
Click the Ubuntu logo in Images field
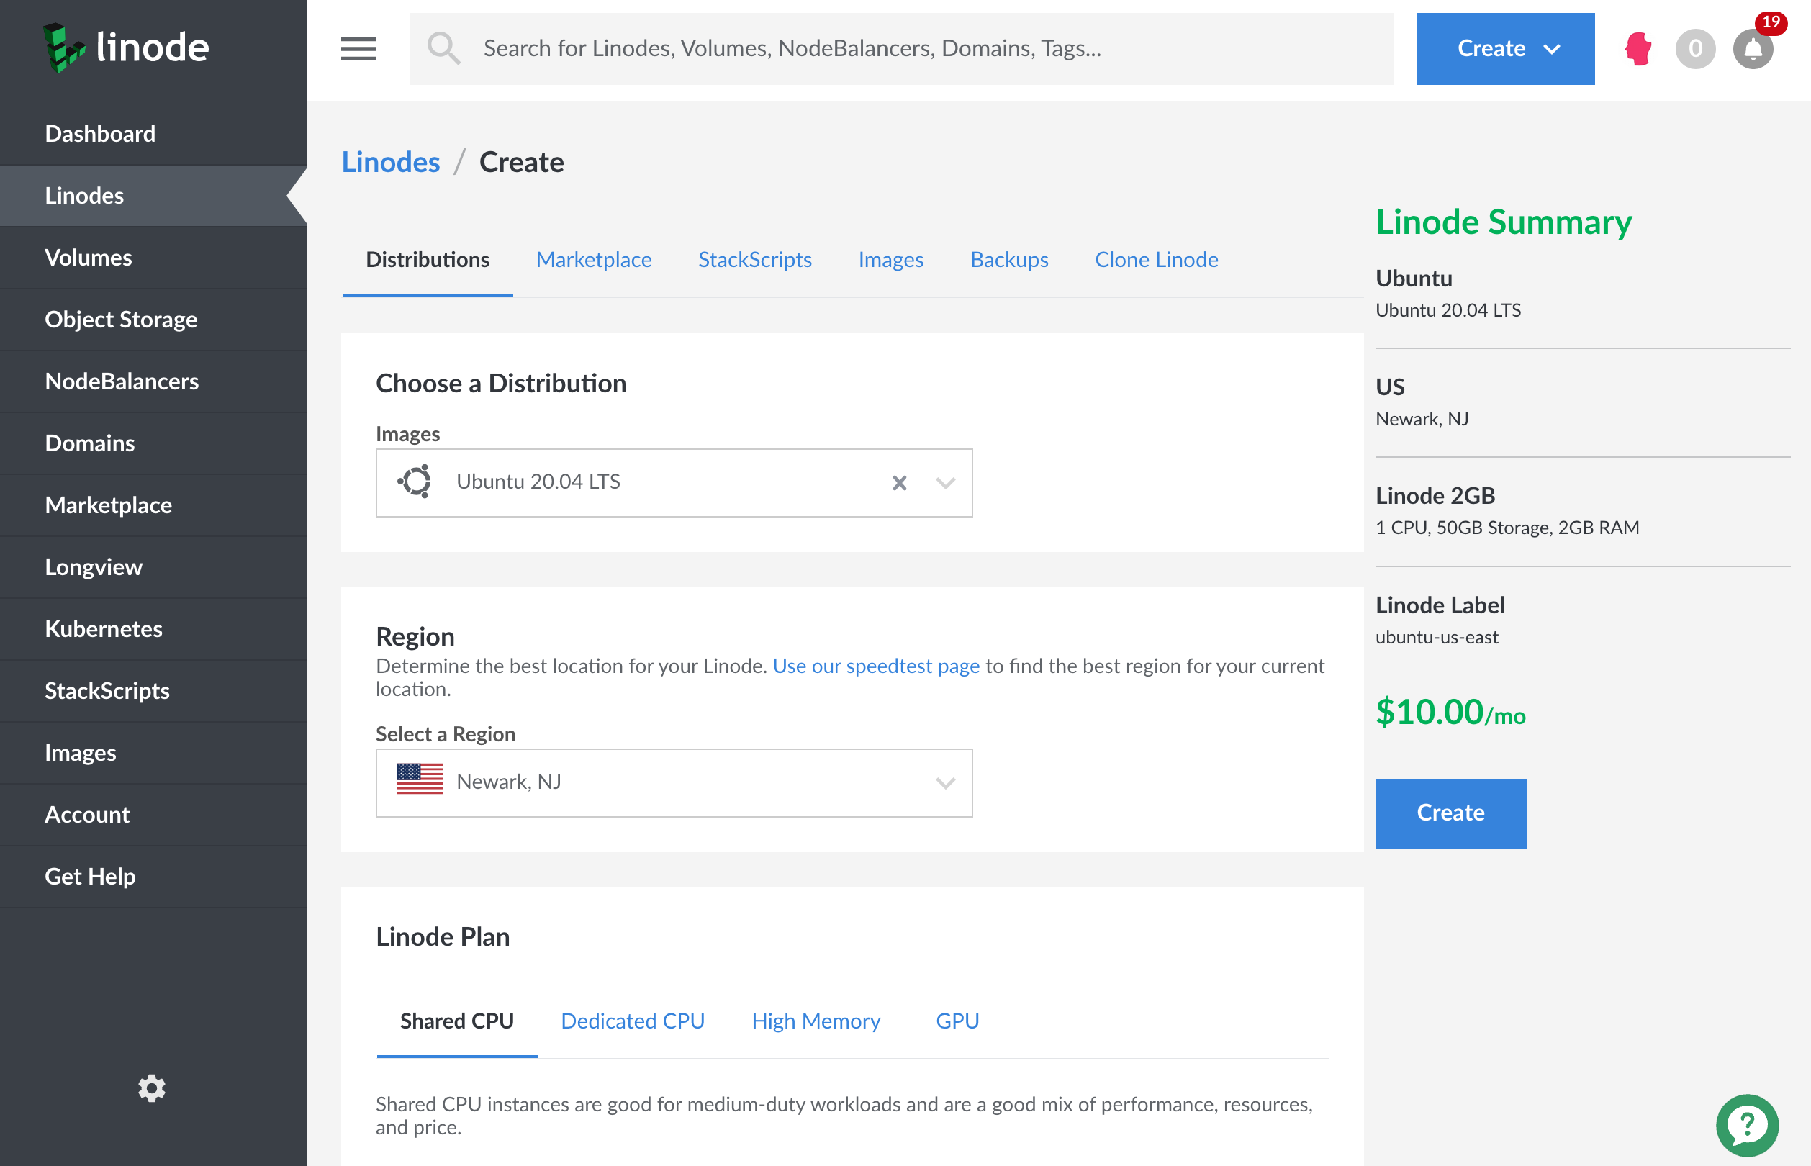pyautogui.click(x=415, y=482)
